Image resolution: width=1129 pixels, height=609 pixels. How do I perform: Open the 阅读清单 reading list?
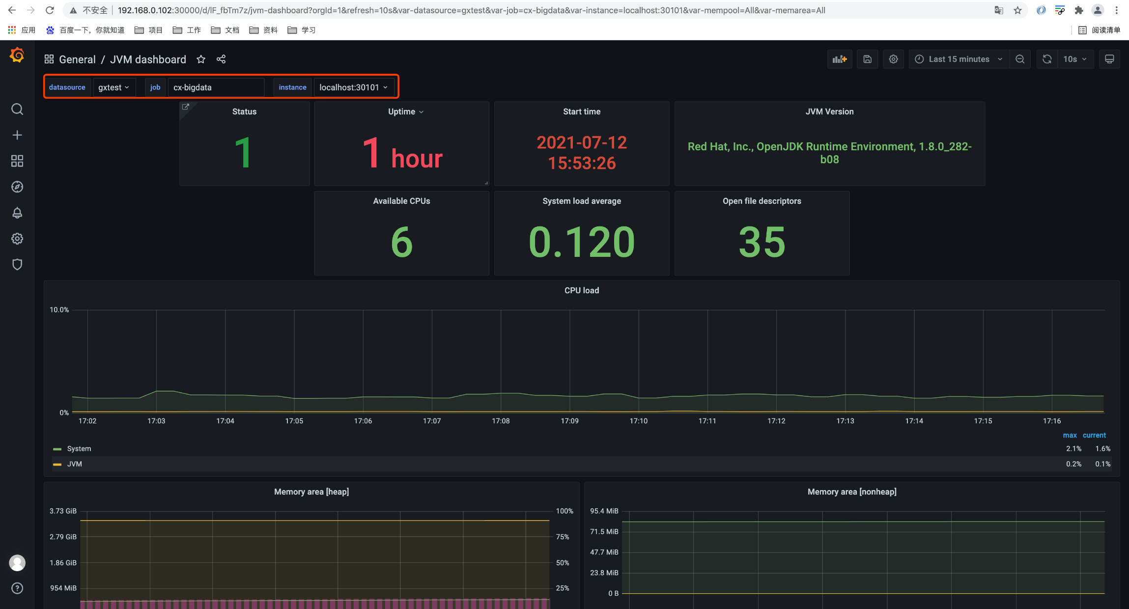point(1100,30)
